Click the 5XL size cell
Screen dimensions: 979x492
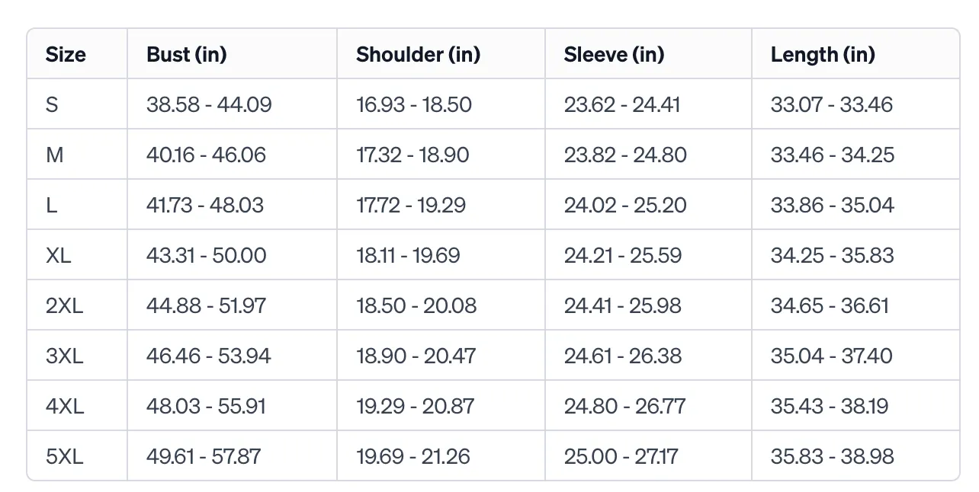64,456
